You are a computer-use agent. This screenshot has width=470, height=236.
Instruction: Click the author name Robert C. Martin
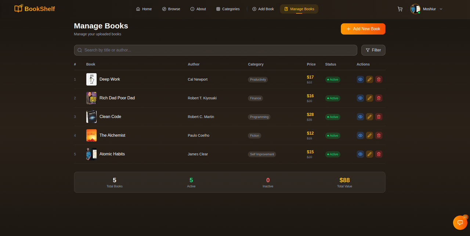[201, 117]
